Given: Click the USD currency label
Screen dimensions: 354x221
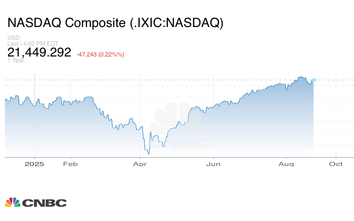Looking at the screenshot, I should [13, 38].
